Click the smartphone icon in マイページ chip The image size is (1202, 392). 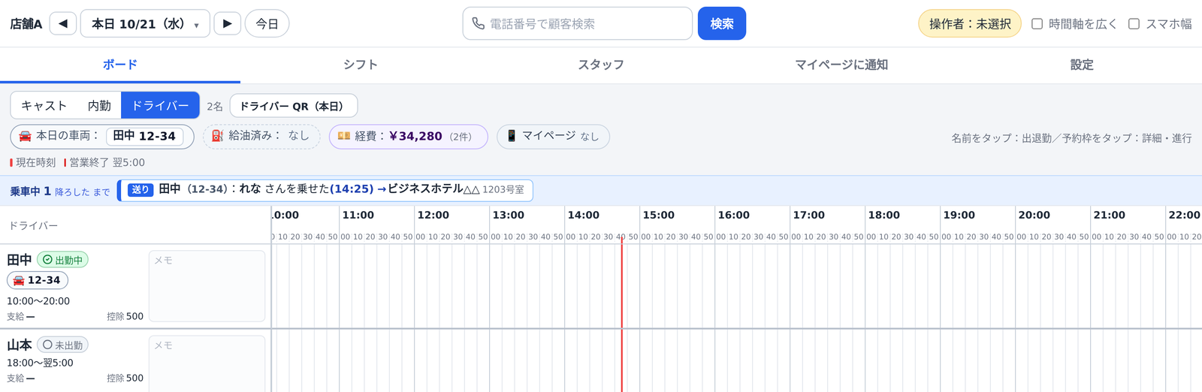[x=512, y=136]
